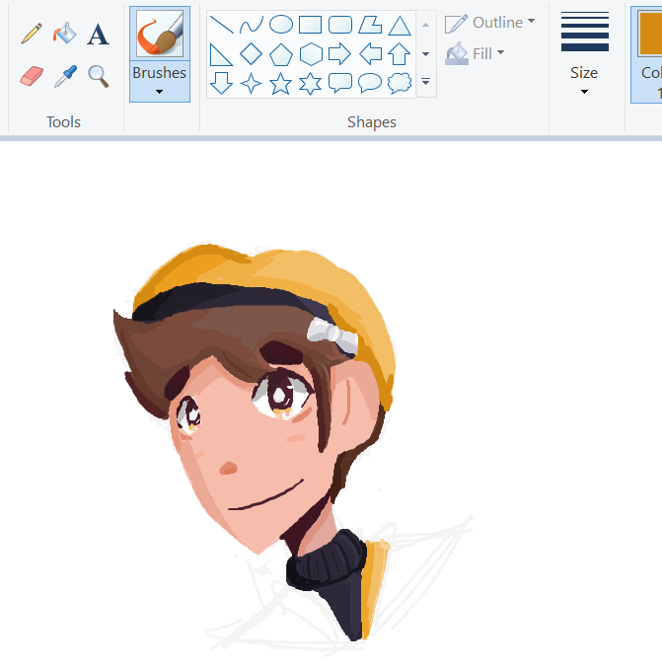Viewport: 662px width, 669px height.
Task: Choose the Rectangle shape
Action: point(311,25)
